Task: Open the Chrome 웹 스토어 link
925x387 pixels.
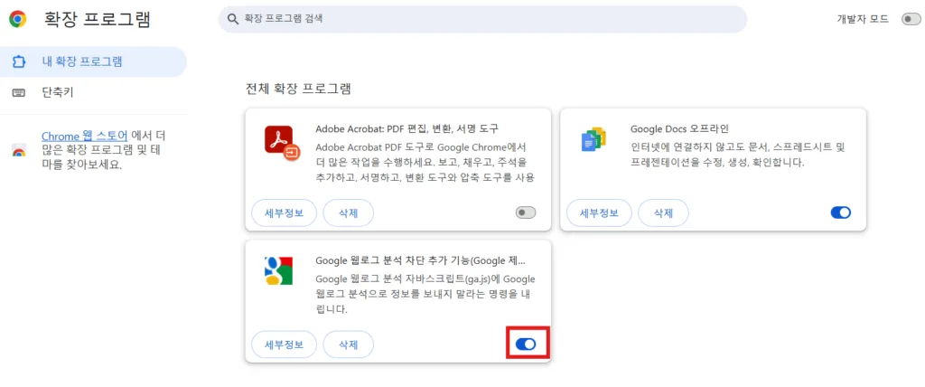Action: pos(84,136)
